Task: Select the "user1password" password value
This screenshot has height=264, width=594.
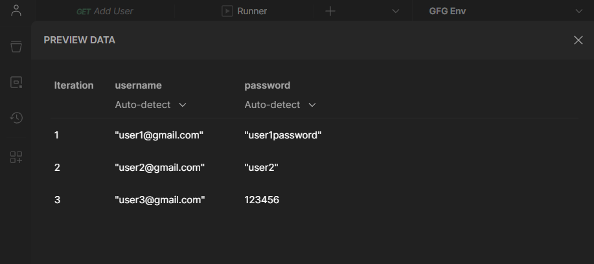Action: (283, 135)
